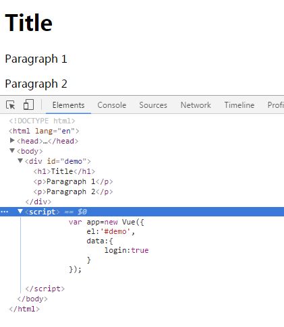Click the body opening tag label
The width and height of the screenshot is (284, 327).
pos(30,151)
